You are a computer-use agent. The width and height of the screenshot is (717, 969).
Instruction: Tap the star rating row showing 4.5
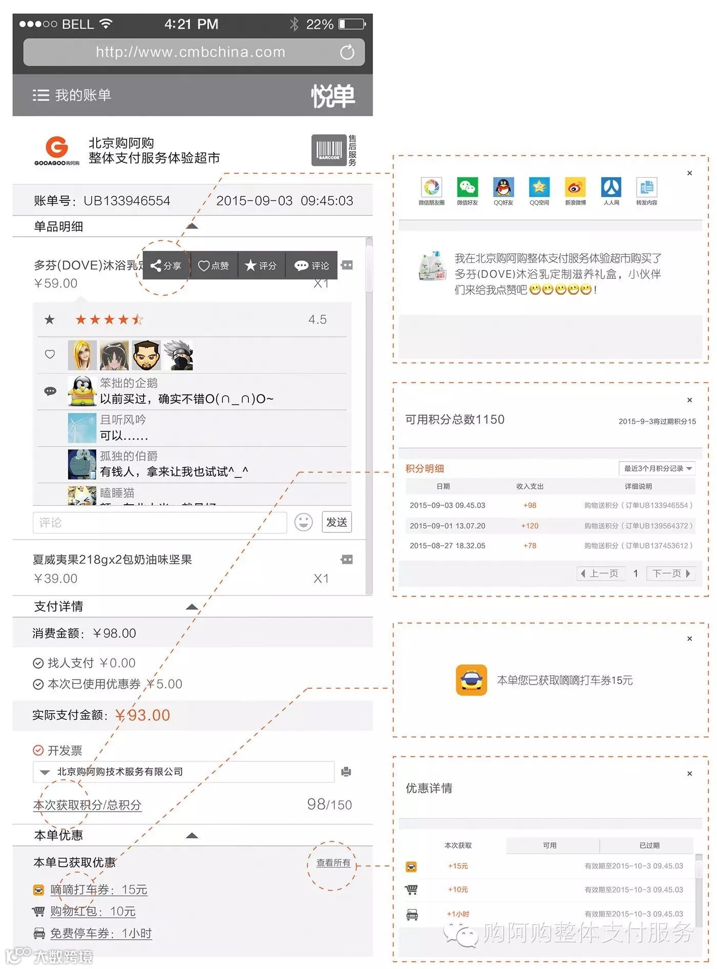tap(192, 320)
